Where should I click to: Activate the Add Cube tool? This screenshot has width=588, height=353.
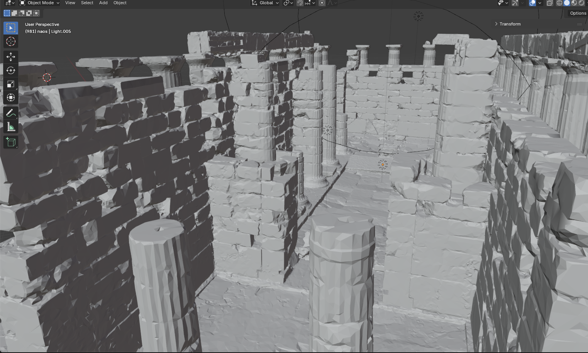[x=10, y=142]
